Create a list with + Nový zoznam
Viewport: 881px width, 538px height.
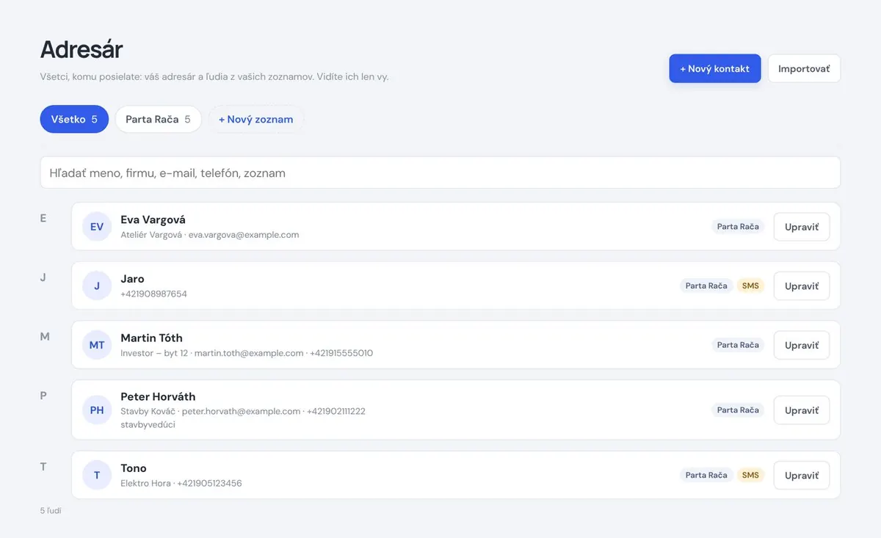pos(255,119)
